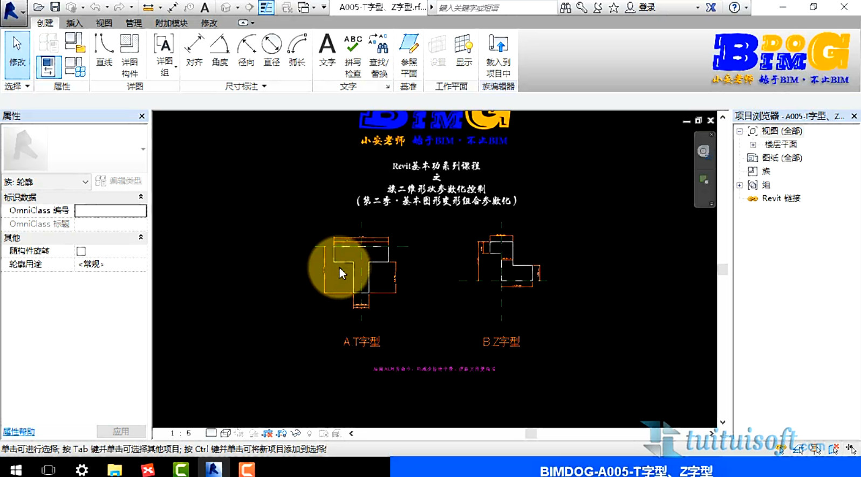This screenshot has width=861, height=477.
Task: Collapse the Views (视图 全部) tree node
Action: pyautogui.click(x=740, y=131)
